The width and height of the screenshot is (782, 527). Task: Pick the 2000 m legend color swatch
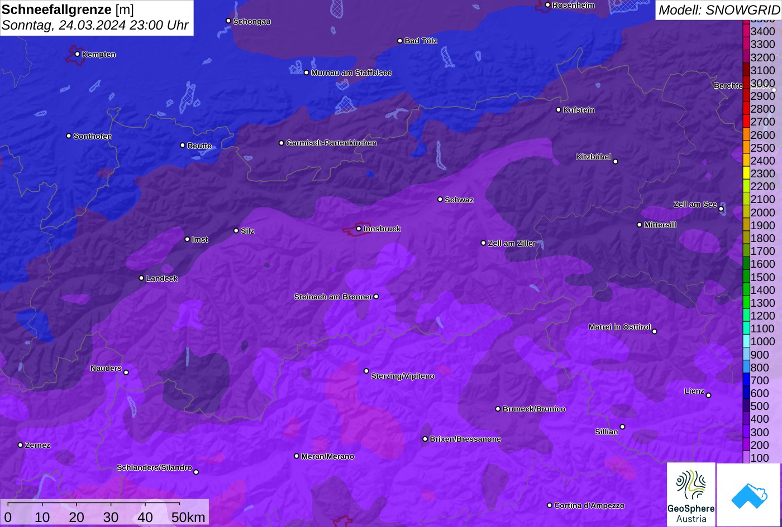pos(746,212)
